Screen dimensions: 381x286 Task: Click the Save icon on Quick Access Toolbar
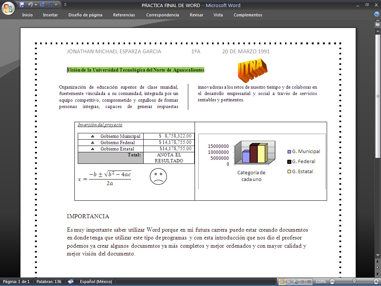pyautogui.click(x=22, y=4)
